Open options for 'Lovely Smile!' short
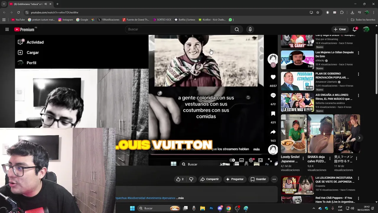 303,159
